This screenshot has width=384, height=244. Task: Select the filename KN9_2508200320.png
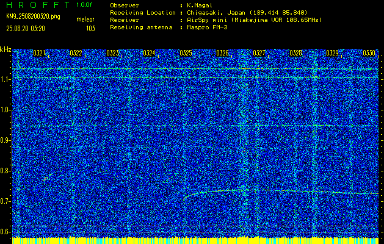coord(33,16)
